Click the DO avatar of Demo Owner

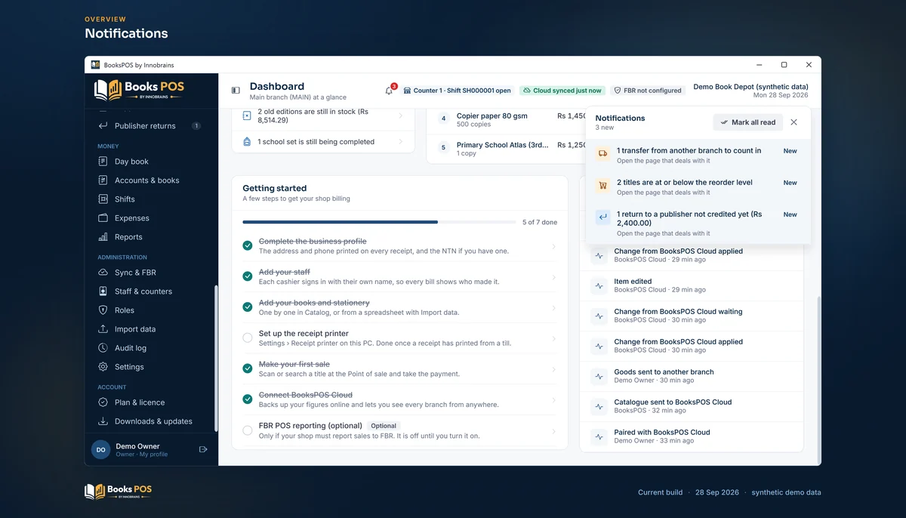100,449
